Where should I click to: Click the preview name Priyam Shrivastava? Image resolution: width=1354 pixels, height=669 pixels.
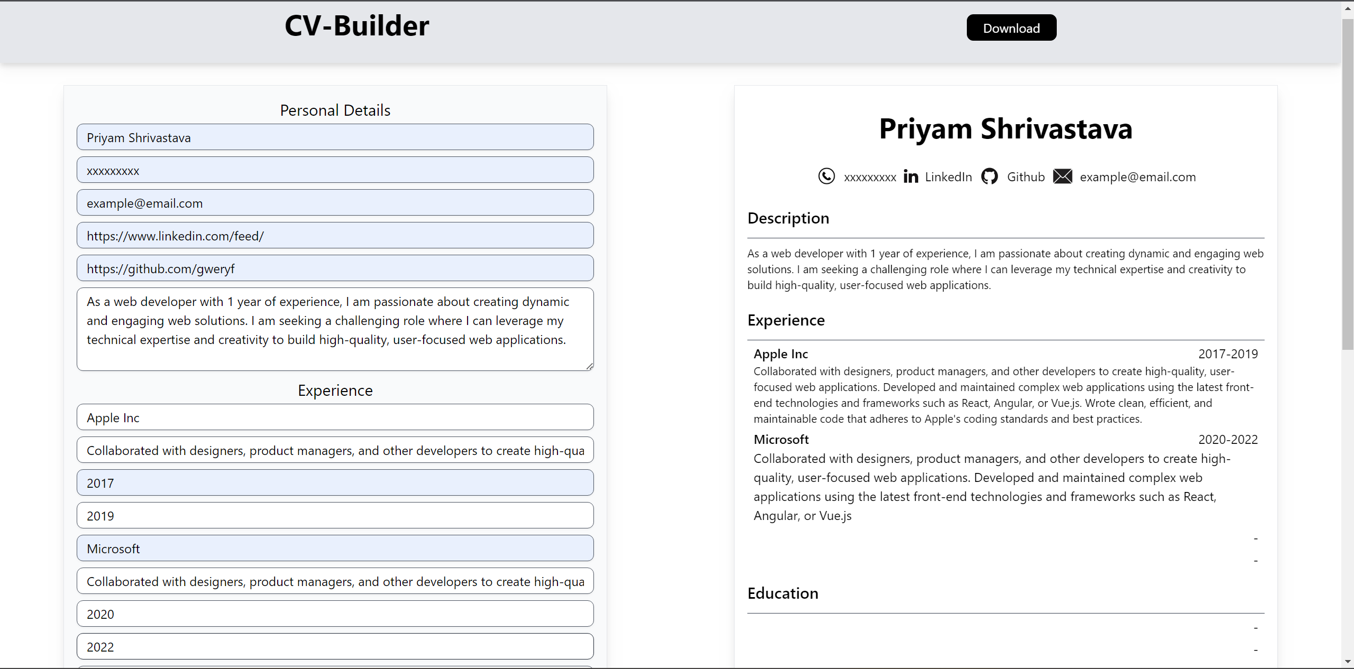[1005, 129]
